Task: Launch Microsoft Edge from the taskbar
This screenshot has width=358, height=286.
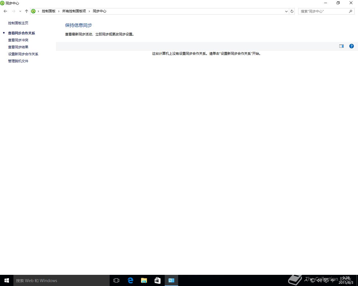Action: pyautogui.click(x=130, y=280)
